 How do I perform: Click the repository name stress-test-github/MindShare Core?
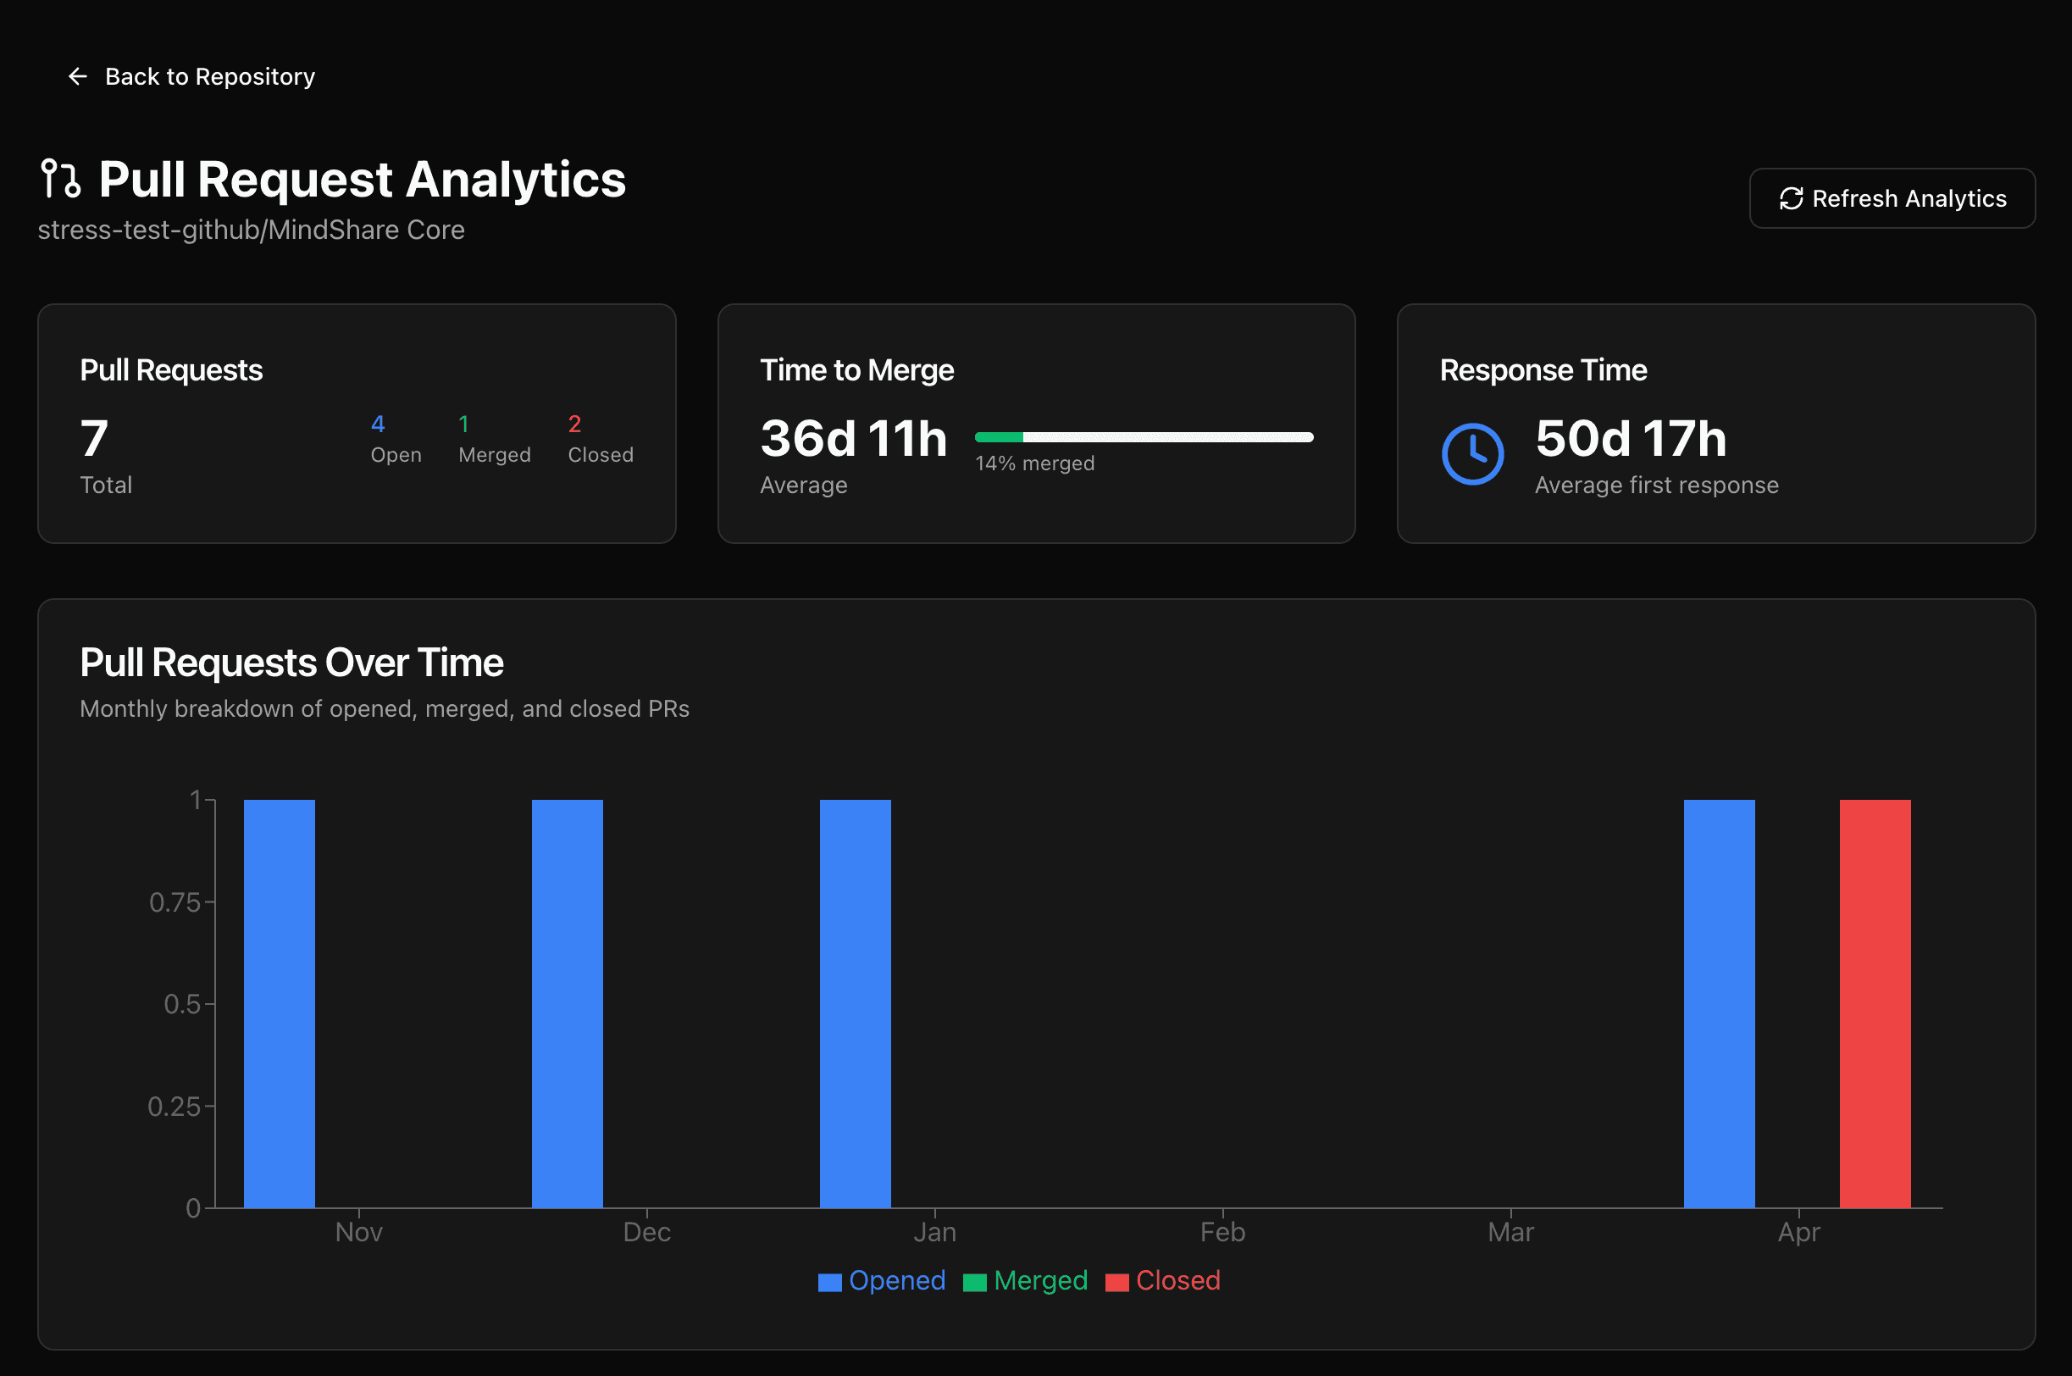[252, 229]
